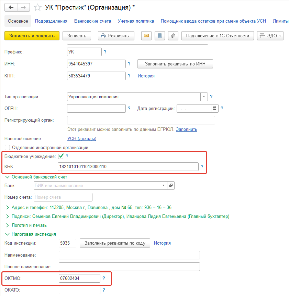This screenshot has width=289, height=296.
Task: Click help question mark next to Префикс
Action: pyautogui.click(x=105, y=52)
